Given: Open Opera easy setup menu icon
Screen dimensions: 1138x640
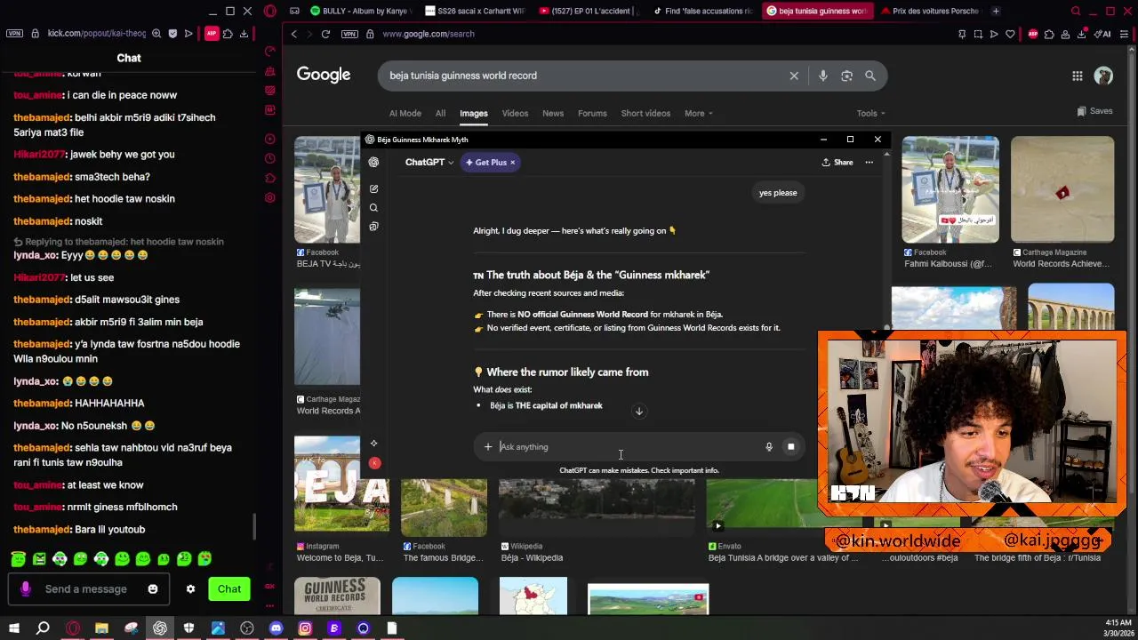Looking at the screenshot, I should coord(1124,34).
